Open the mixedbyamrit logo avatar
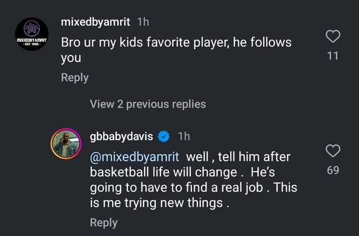Screen dimensions: 359x236 click(x=31, y=34)
